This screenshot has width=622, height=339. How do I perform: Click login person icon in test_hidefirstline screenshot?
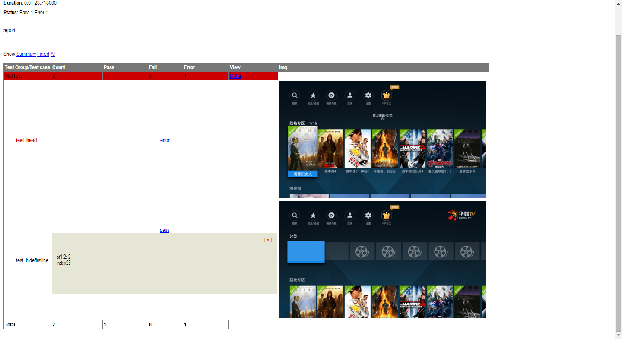350,215
